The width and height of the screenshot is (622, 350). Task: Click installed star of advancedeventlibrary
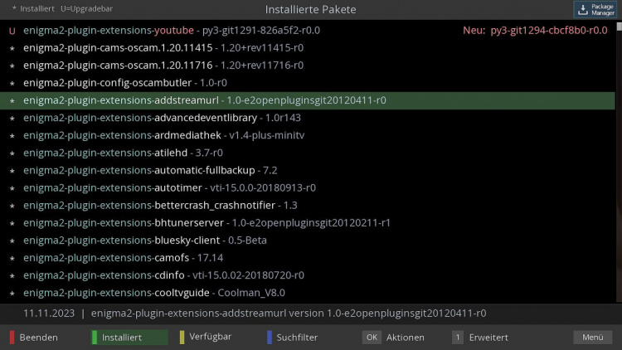click(x=12, y=119)
